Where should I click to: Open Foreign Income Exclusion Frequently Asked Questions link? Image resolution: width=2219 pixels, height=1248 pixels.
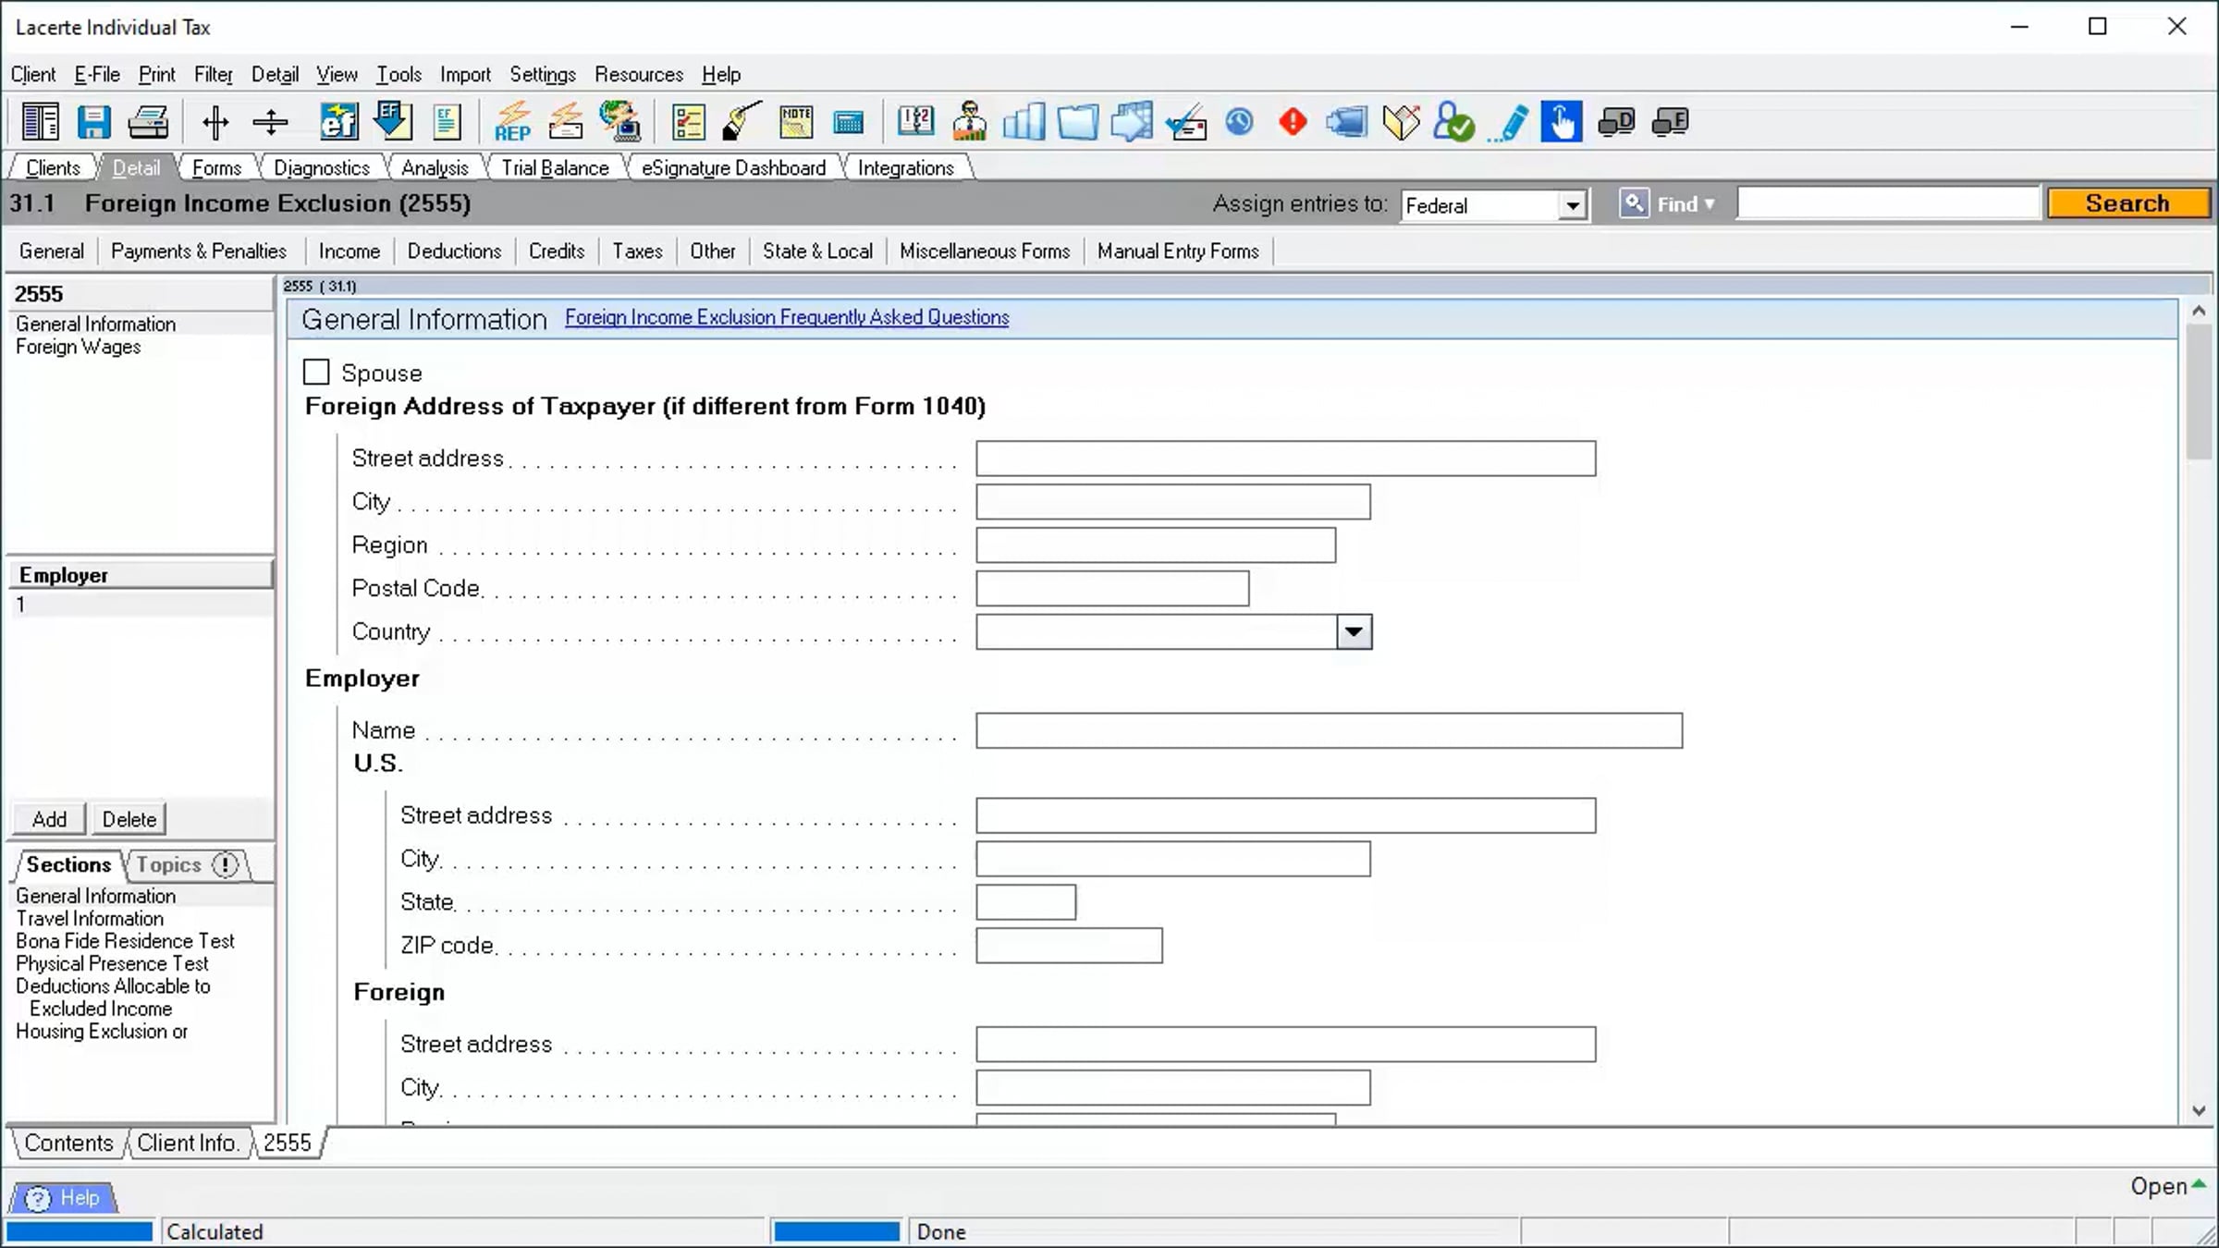(787, 317)
